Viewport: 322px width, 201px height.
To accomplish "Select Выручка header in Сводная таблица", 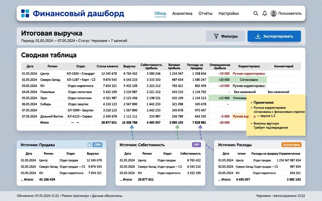I will coord(129,66).
